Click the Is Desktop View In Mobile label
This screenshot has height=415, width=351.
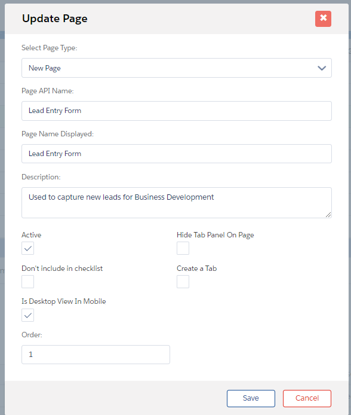pos(64,301)
